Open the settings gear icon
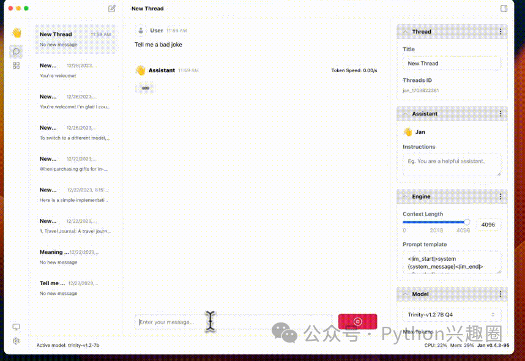This screenshot has width=525, height=361. (x=16, y=341)
